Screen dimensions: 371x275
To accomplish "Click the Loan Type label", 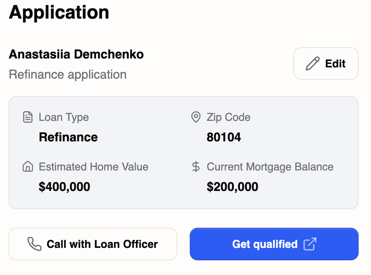I will coord(63,117).
